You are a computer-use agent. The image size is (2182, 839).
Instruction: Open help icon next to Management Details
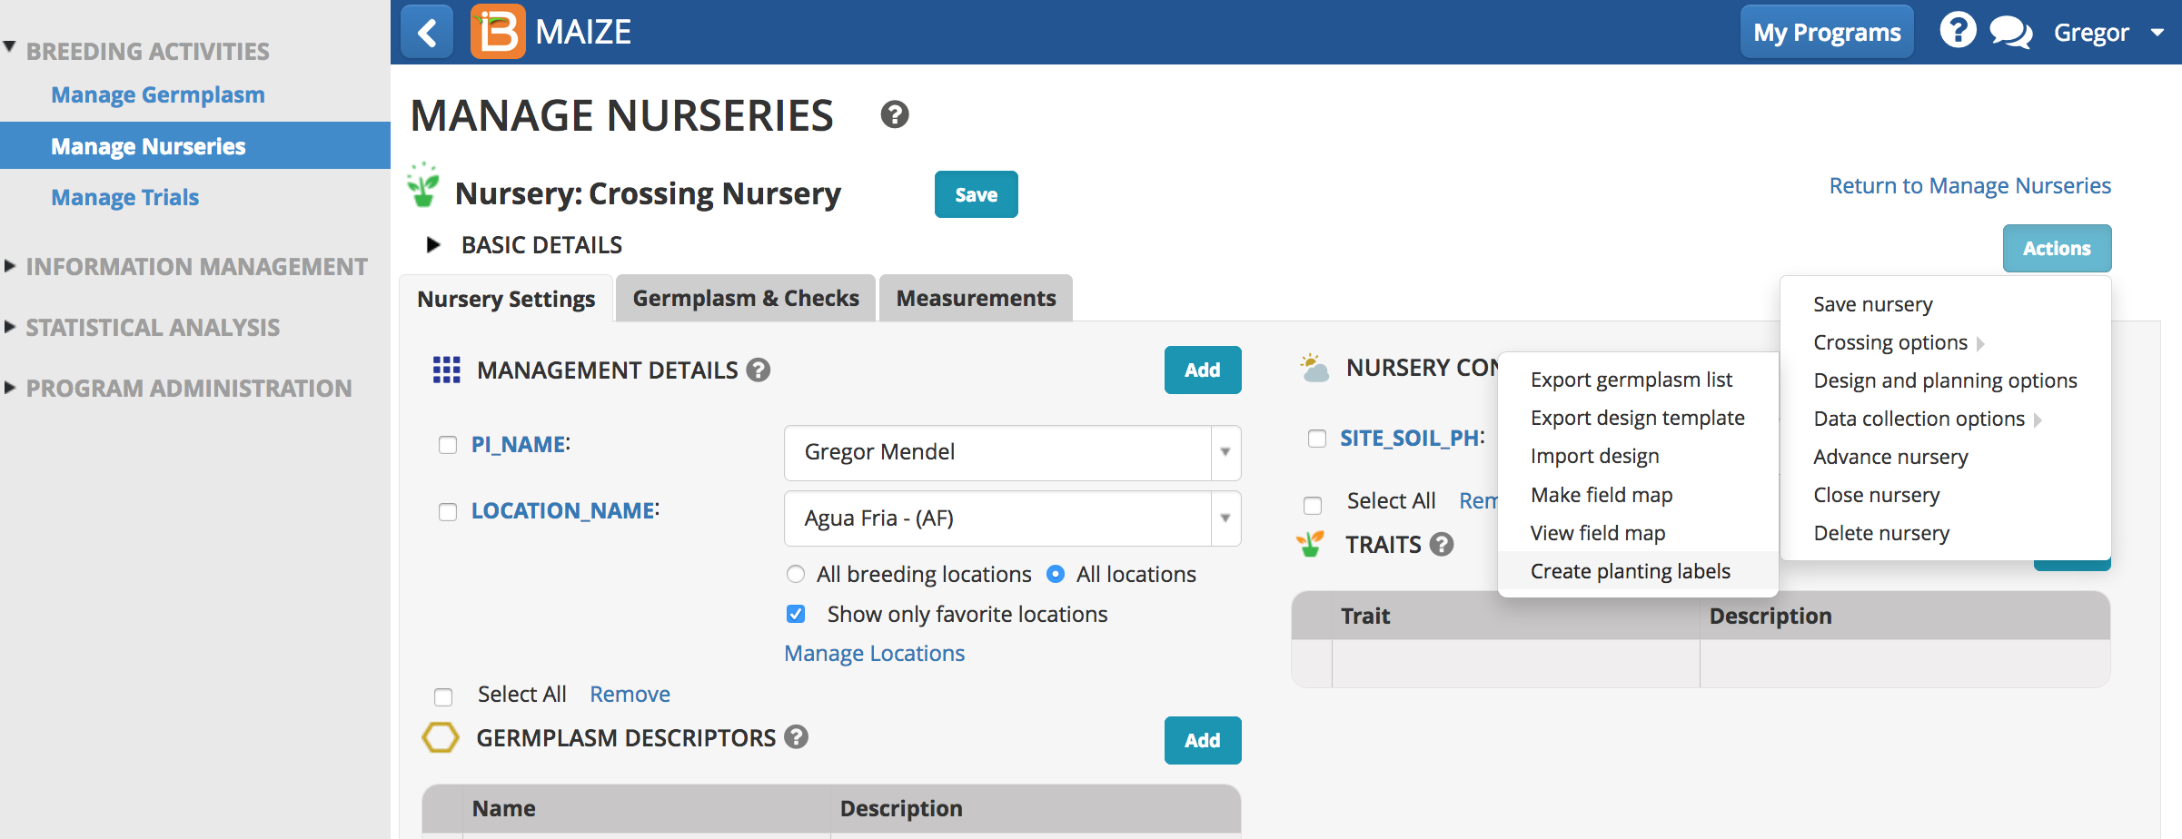click(758, 370)
